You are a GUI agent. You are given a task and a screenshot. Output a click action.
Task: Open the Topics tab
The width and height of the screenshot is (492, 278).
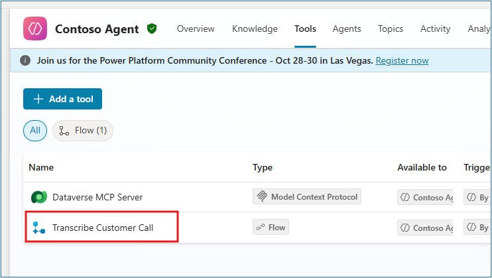pos(391,29)
